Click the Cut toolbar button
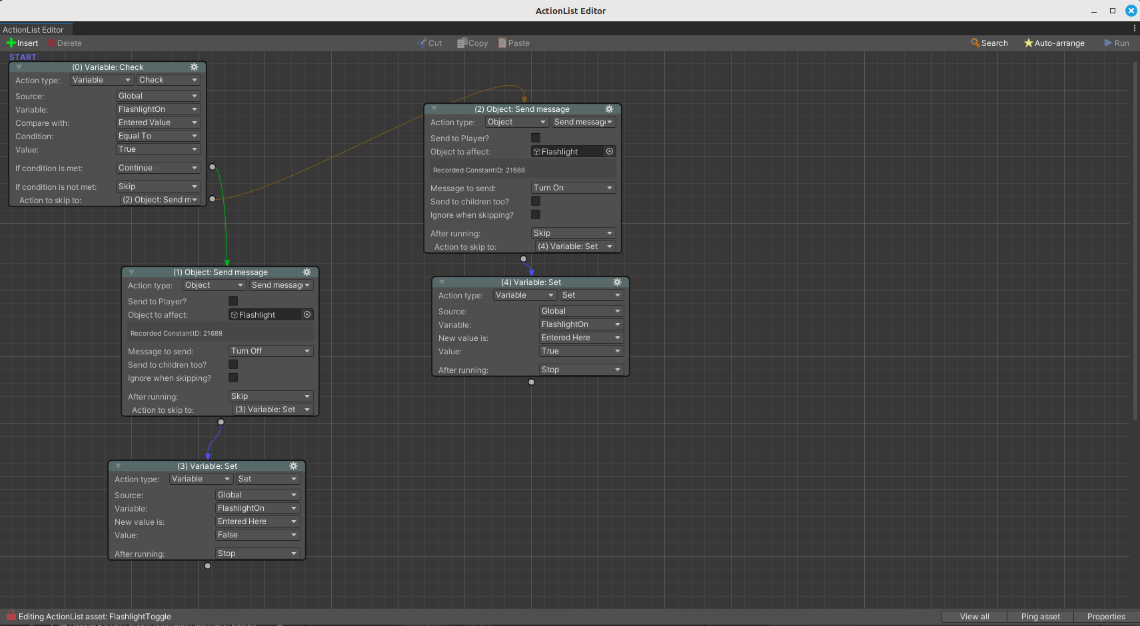The height and width of the screenshot is (626, 1140). click(x=430, y=43)
